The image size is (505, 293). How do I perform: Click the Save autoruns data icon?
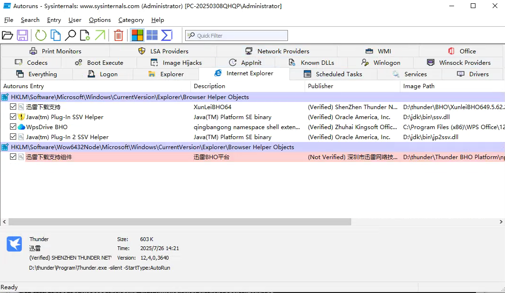pyautogui.click(x=21, y=35)
